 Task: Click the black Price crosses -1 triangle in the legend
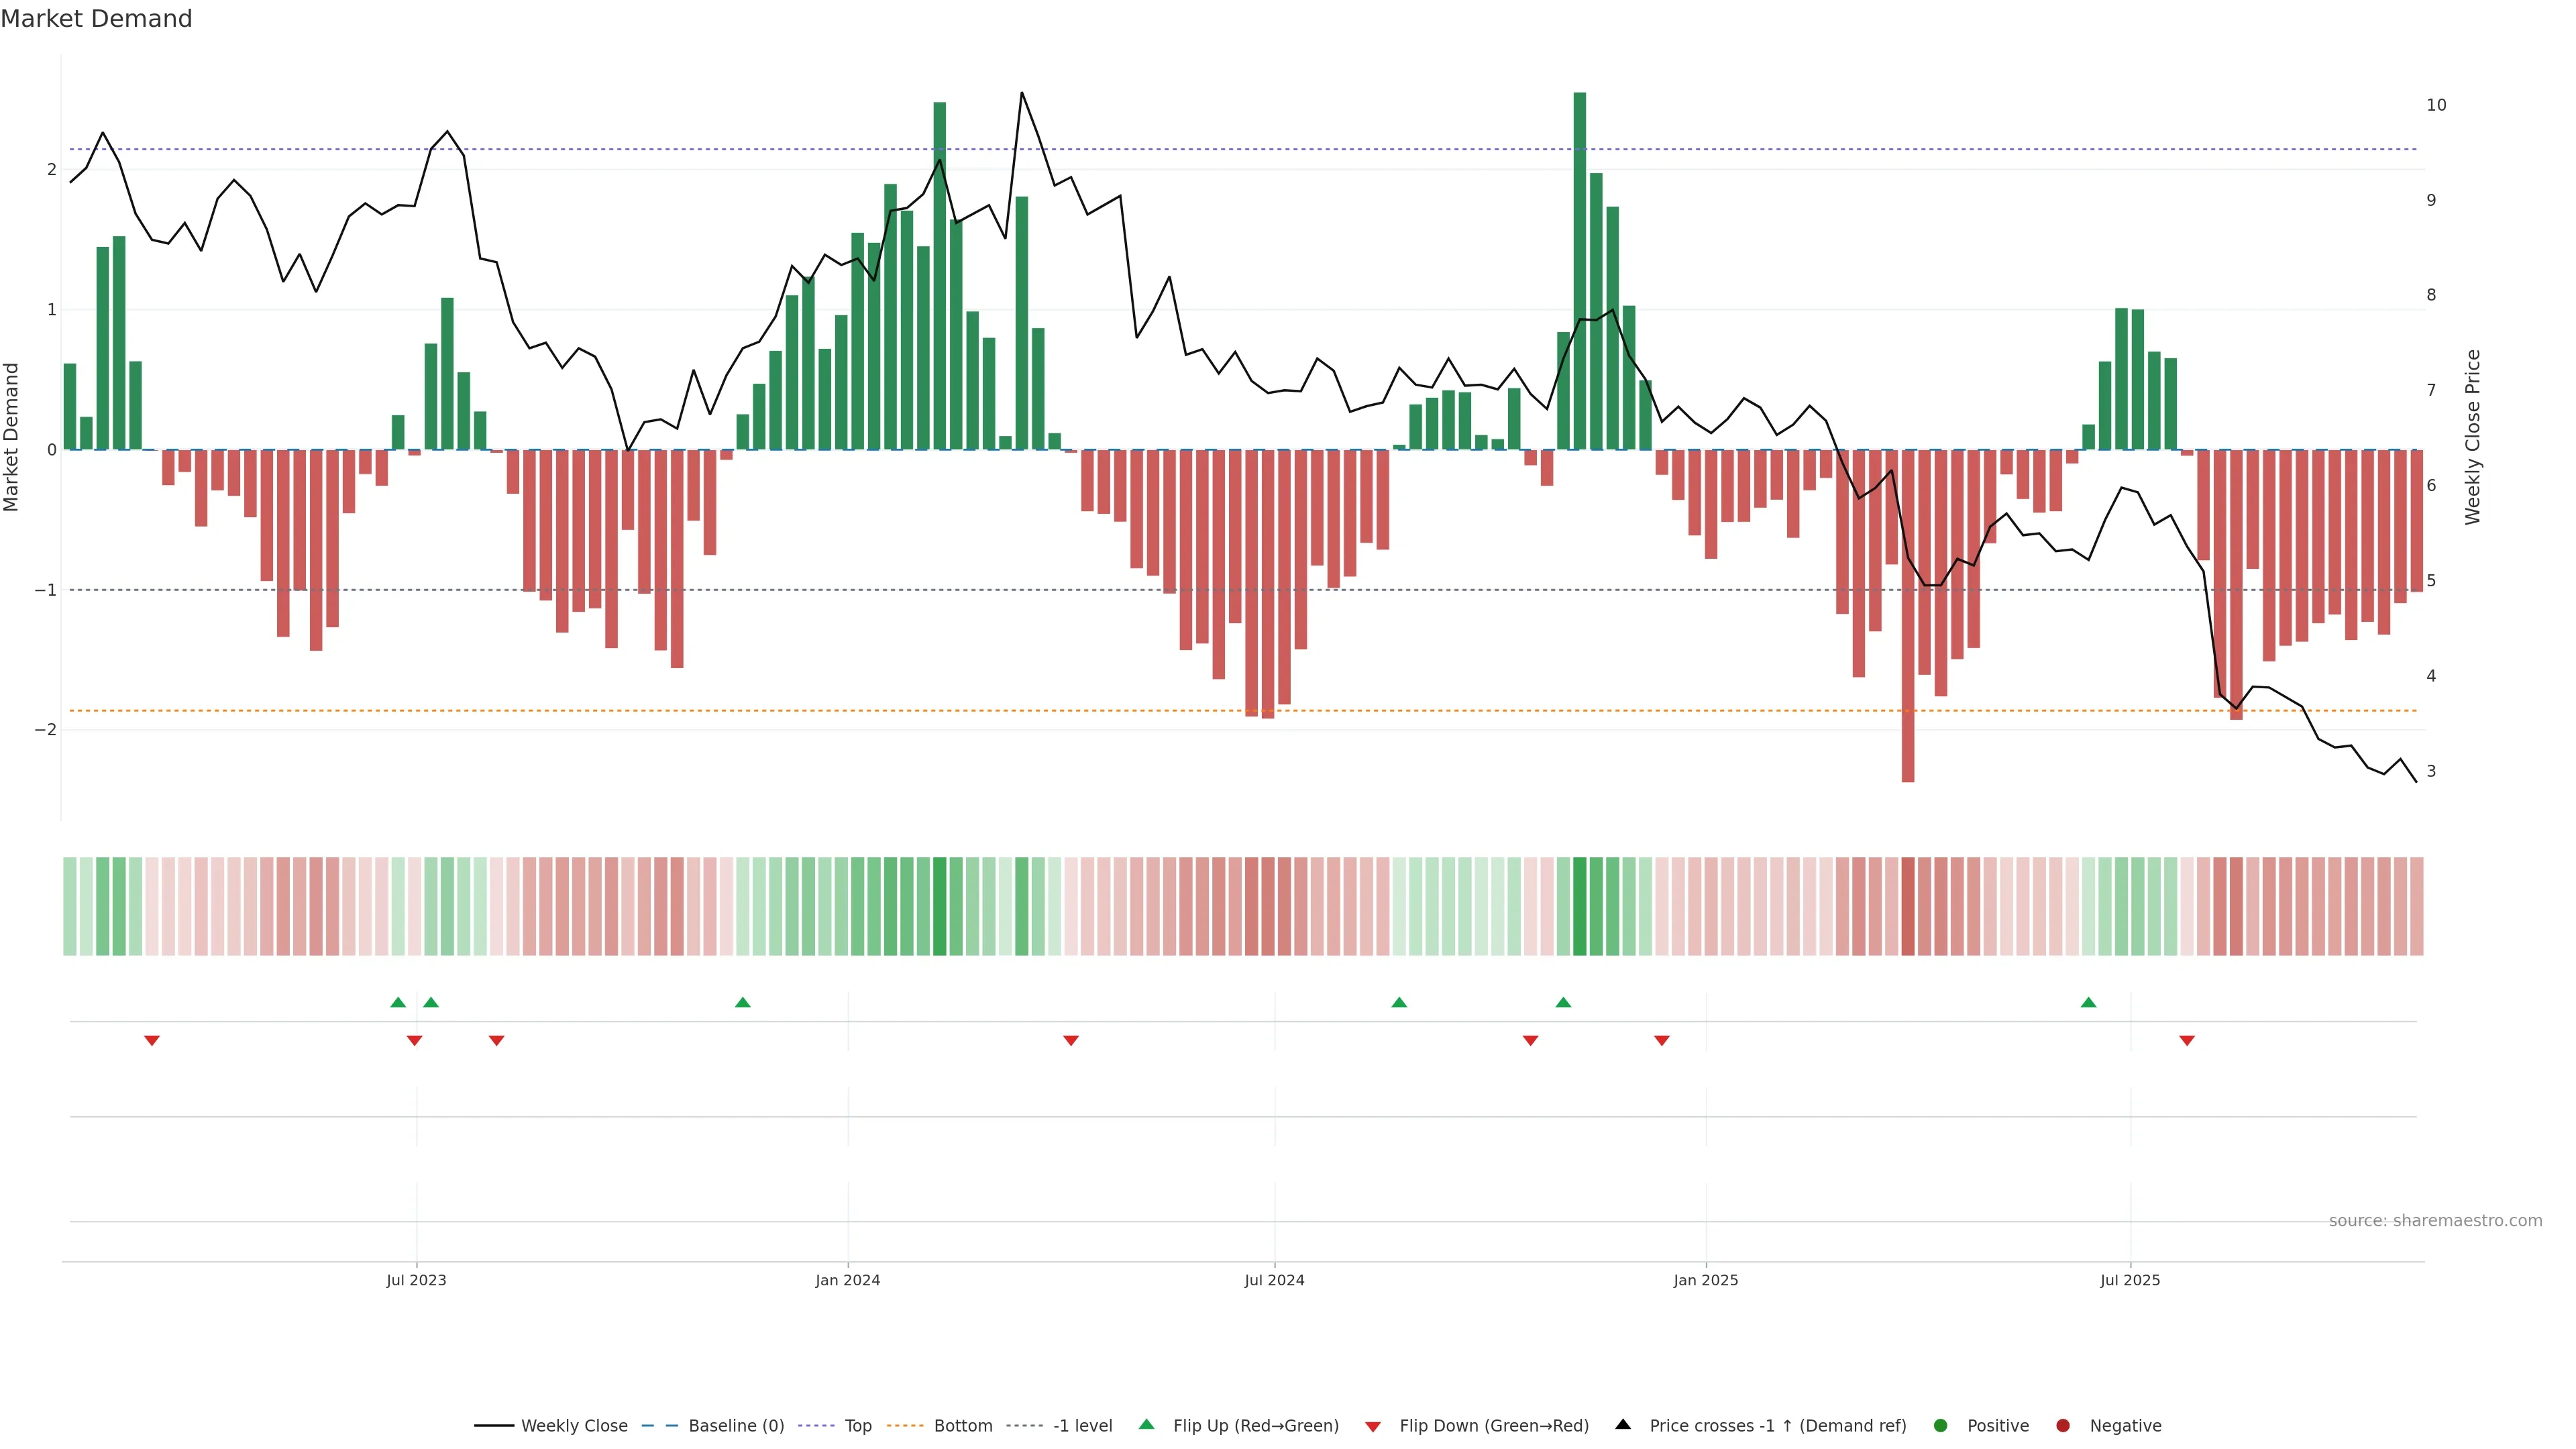tap(1623, 1425)
